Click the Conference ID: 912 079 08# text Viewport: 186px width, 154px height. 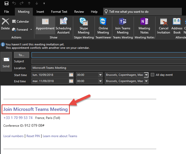coord(24,125)
